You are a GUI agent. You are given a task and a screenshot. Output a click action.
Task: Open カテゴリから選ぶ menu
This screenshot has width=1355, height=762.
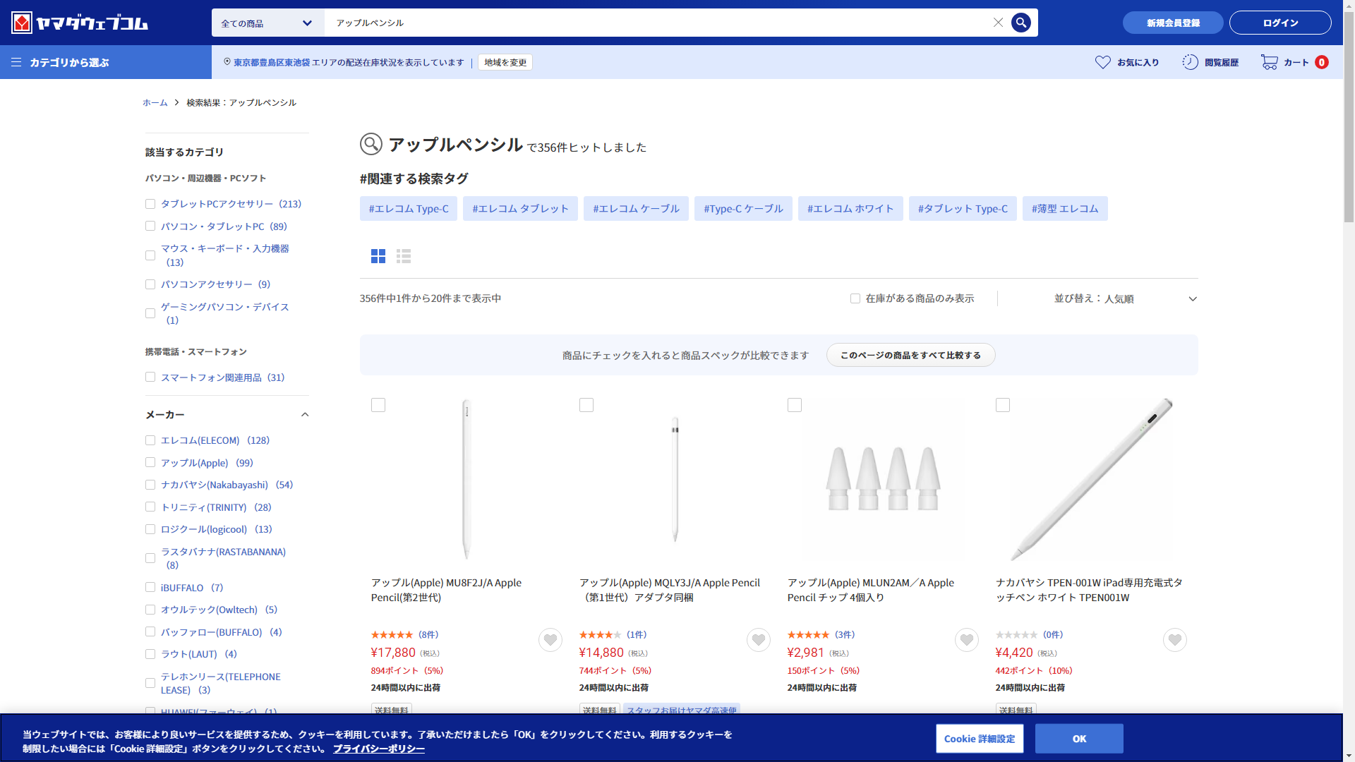(61, 62)
